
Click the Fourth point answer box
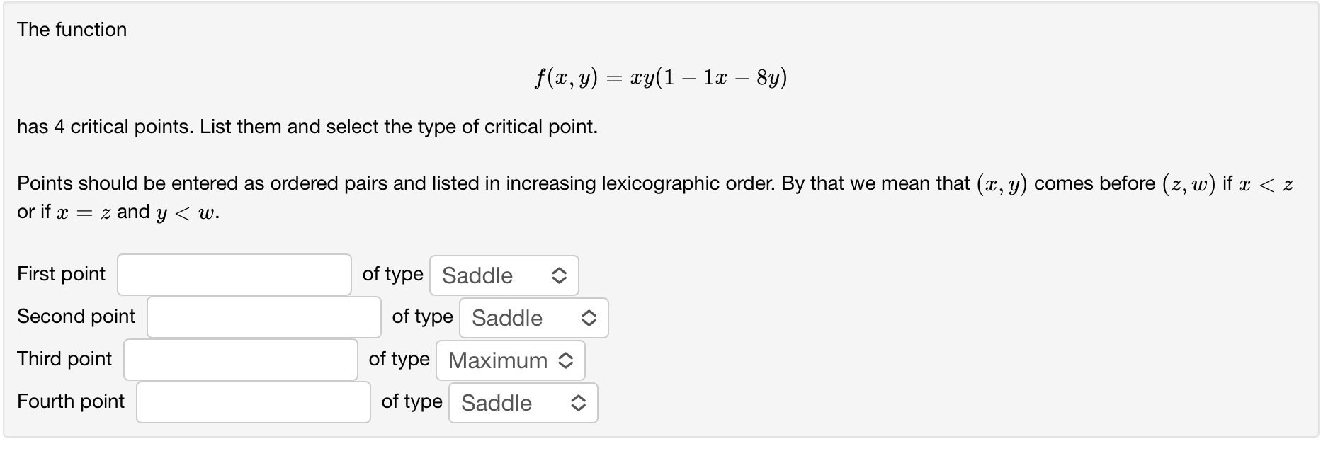(254, 402)
